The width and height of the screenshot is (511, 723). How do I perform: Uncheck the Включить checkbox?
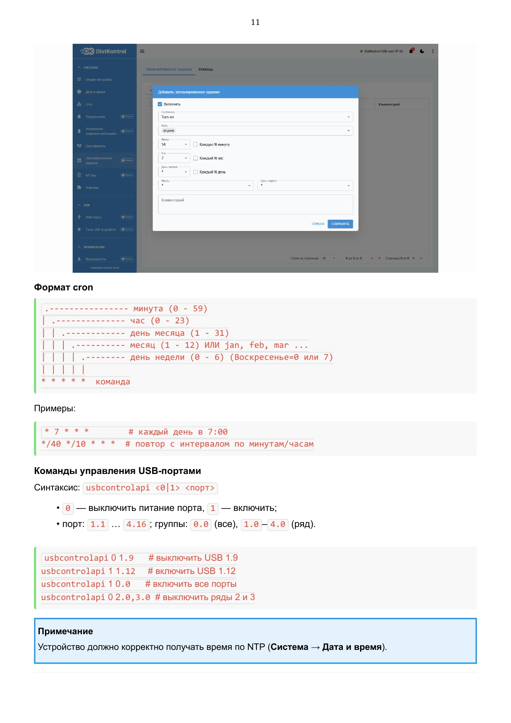pos(160,104)
